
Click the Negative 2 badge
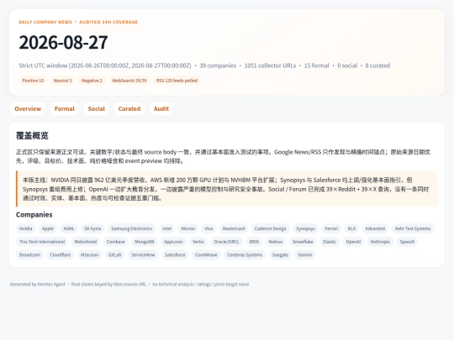point(92,81)
